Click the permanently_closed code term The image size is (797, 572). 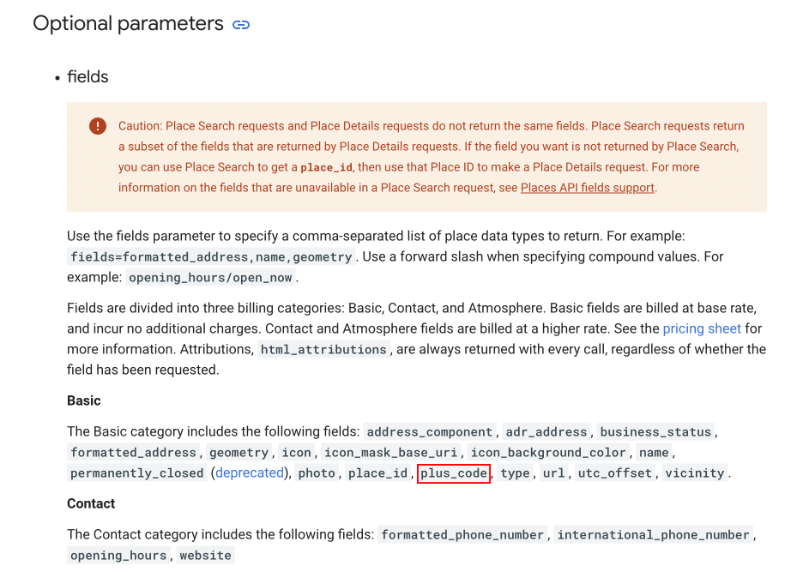click(x=136, y=473)
